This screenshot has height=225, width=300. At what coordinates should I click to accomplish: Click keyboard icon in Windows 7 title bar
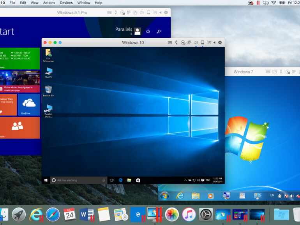[268, 72]
